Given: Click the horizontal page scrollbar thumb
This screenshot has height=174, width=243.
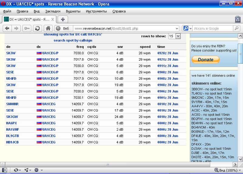Looking at the screenshot, I should 107,165.
